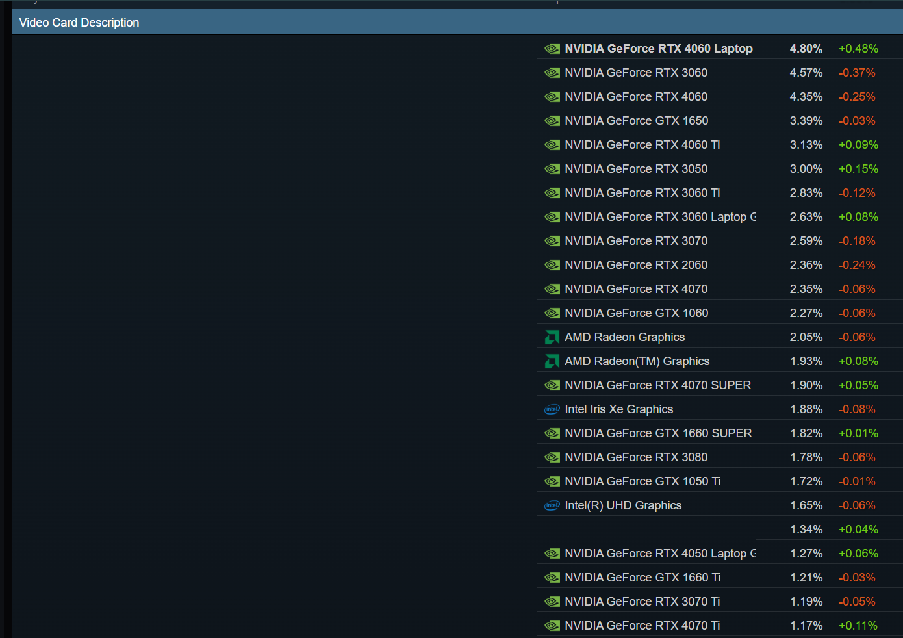Image resolution: width=903 pixels, height=638 pixels.
Task: Select the NVIDIA GeForce RTX 3060 name
Action: coord(636,73)
